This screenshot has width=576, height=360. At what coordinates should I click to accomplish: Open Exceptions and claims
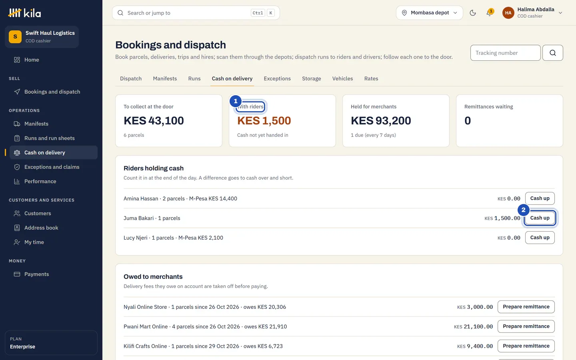54,167
